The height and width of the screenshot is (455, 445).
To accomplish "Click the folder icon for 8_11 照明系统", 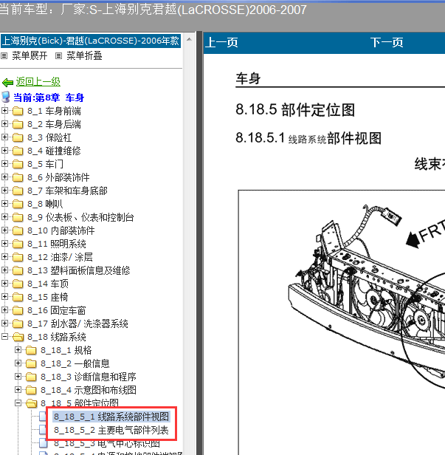I will point(18,244).
